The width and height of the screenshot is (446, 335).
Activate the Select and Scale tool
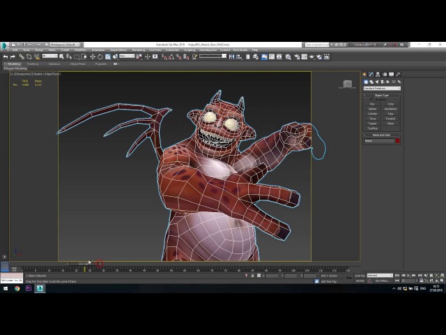(108, 57)
